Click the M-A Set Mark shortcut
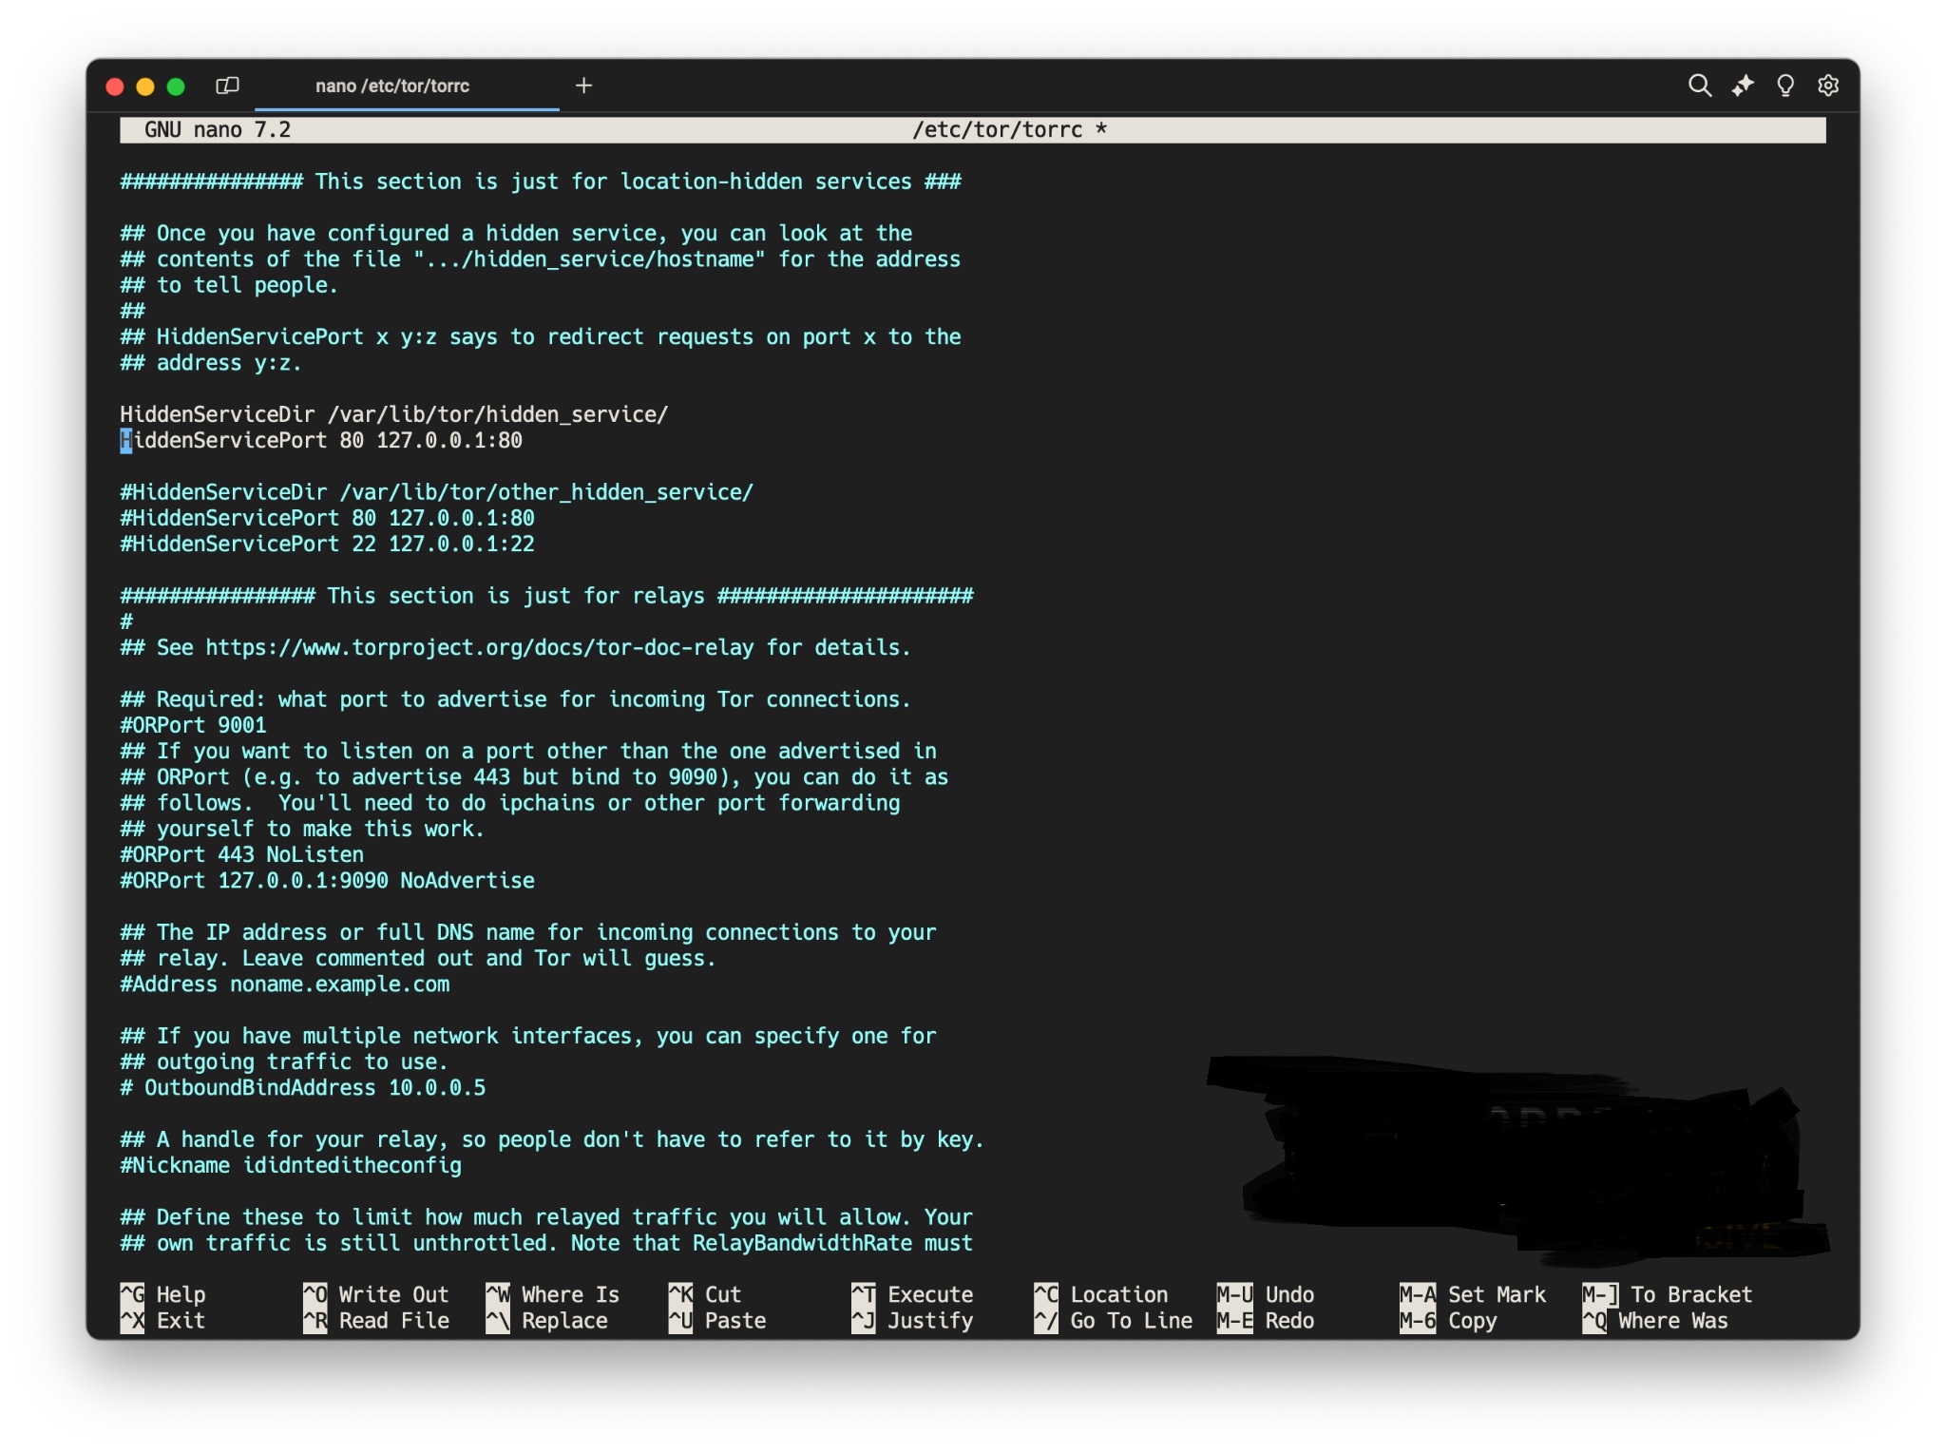Image resolution: width=1946 pixels, height=1453 pixels. coord(1473,1294)
